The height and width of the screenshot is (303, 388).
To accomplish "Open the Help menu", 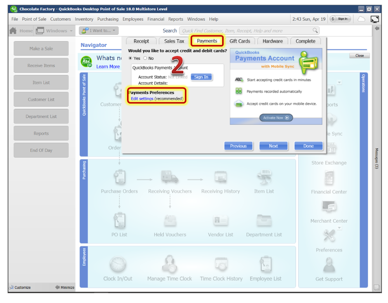I will coord(214,19).
